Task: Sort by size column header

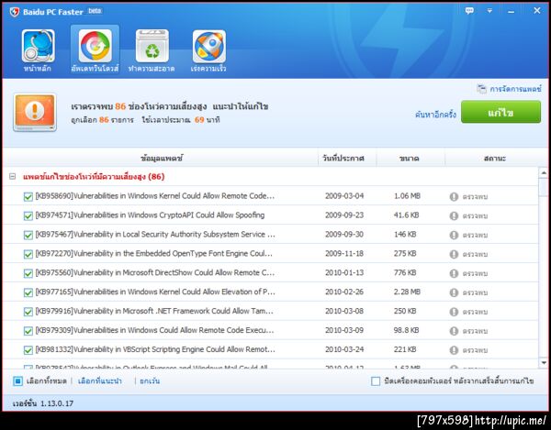Action: (409, 159)
